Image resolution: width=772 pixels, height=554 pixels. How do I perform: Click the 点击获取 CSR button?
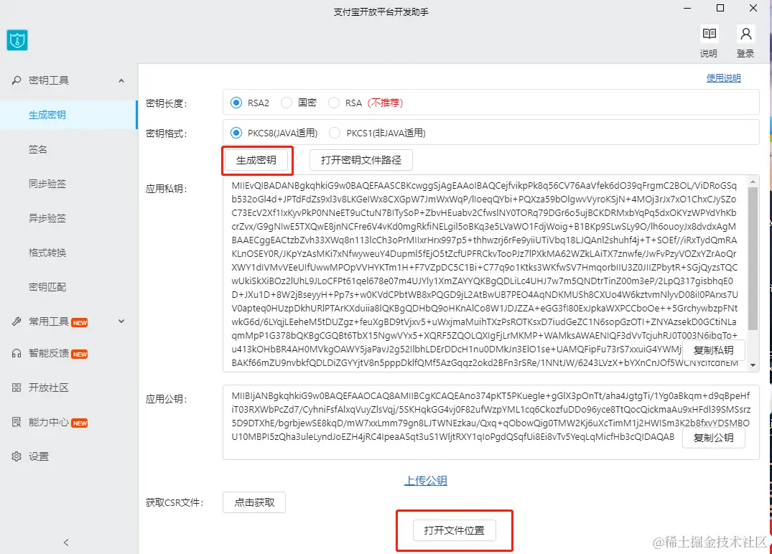[254, 502]
